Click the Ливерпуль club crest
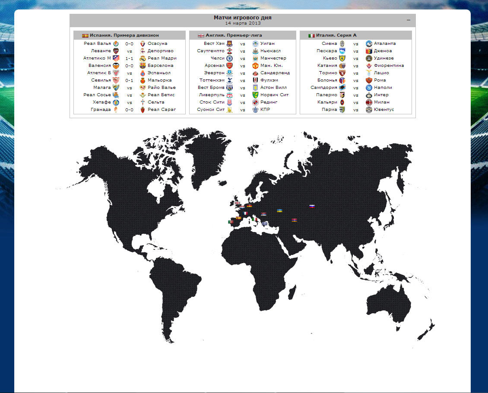The height and width of the screenshot is (393, 488). [229, 95]
